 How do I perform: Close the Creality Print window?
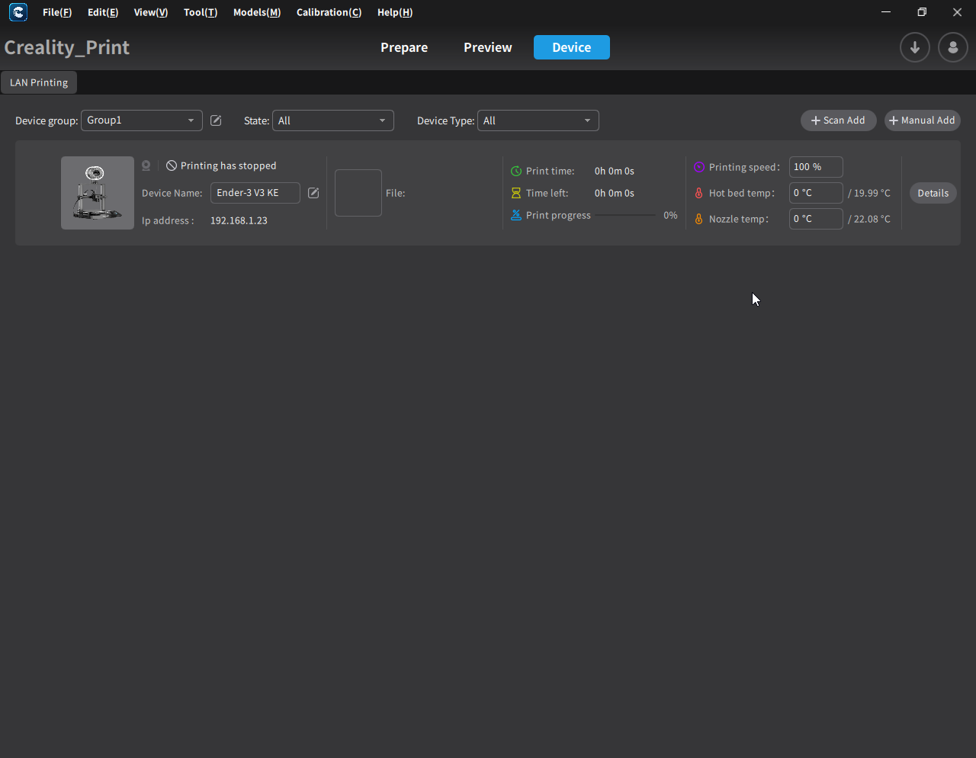[x=958, y=12]
